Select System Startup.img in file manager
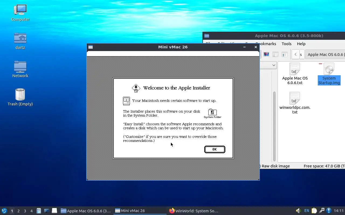The image size is (345, 215). coord(329,74)
